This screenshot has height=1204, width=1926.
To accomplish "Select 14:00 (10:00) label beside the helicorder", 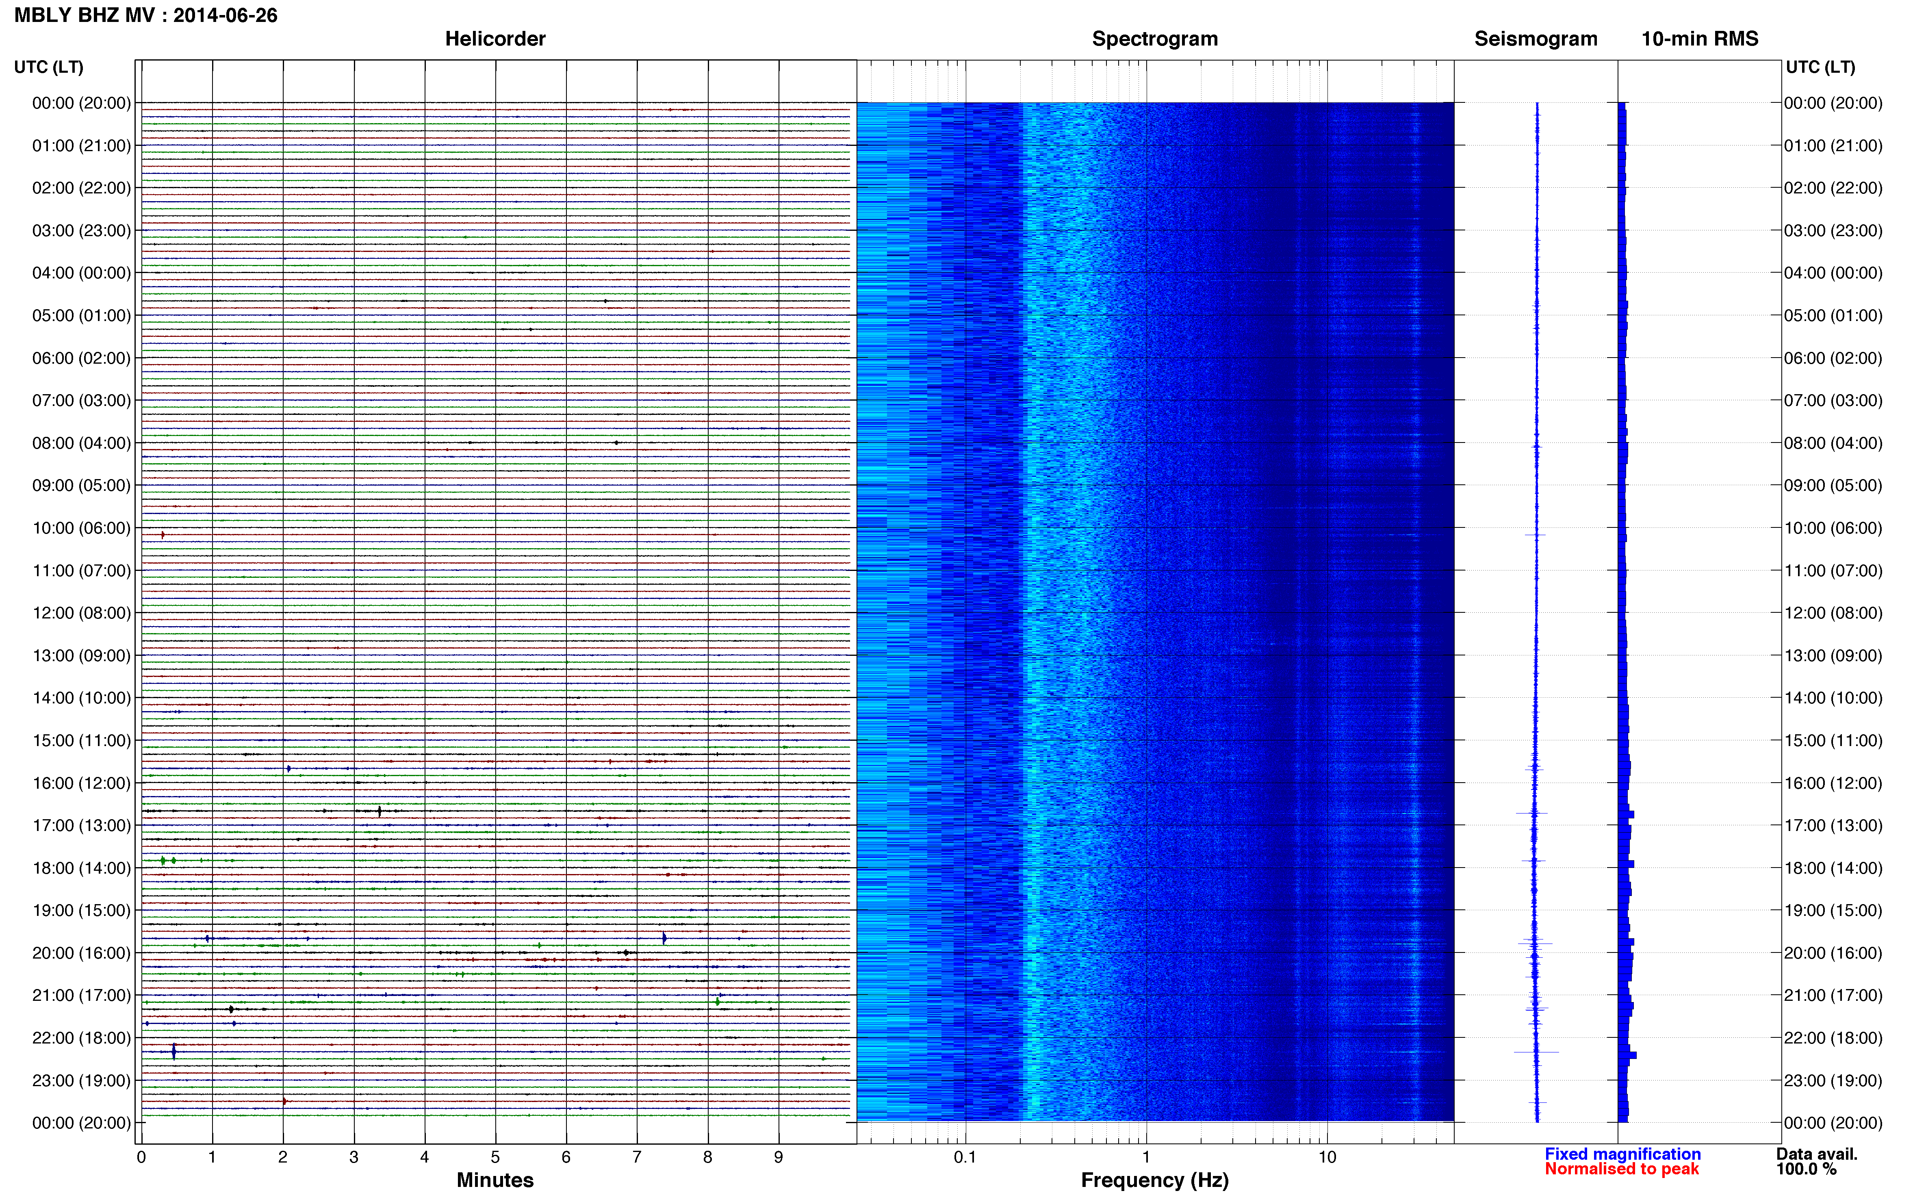I will click(x=81, y=699).
